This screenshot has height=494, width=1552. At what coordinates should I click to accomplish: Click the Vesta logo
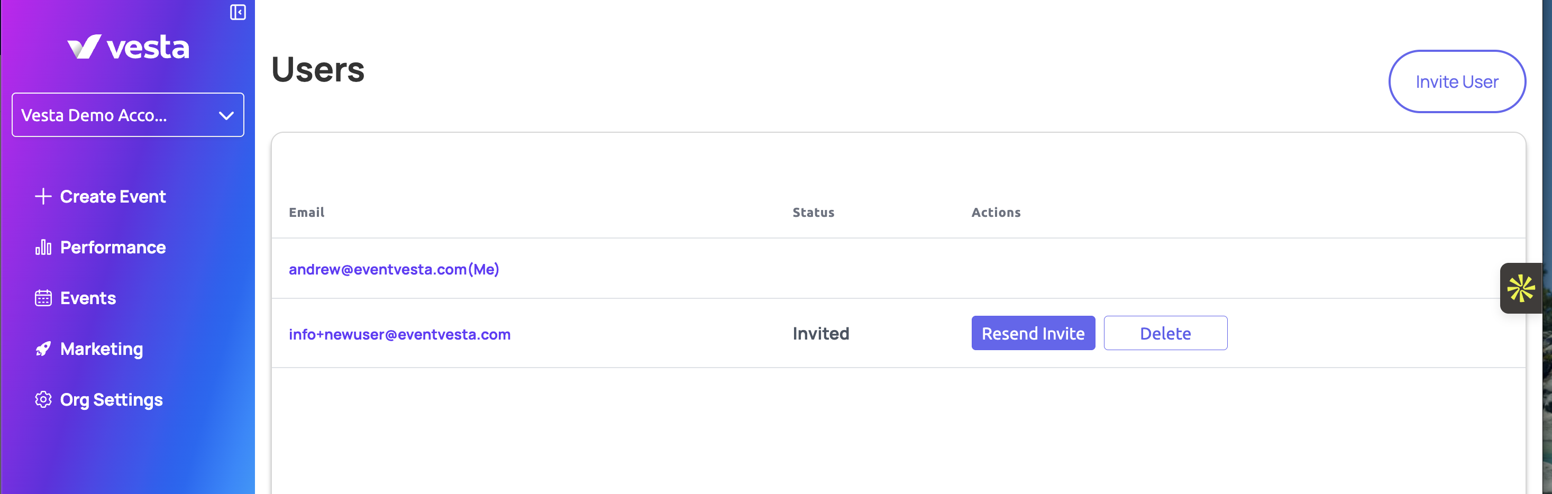click(x=127, y=47)
